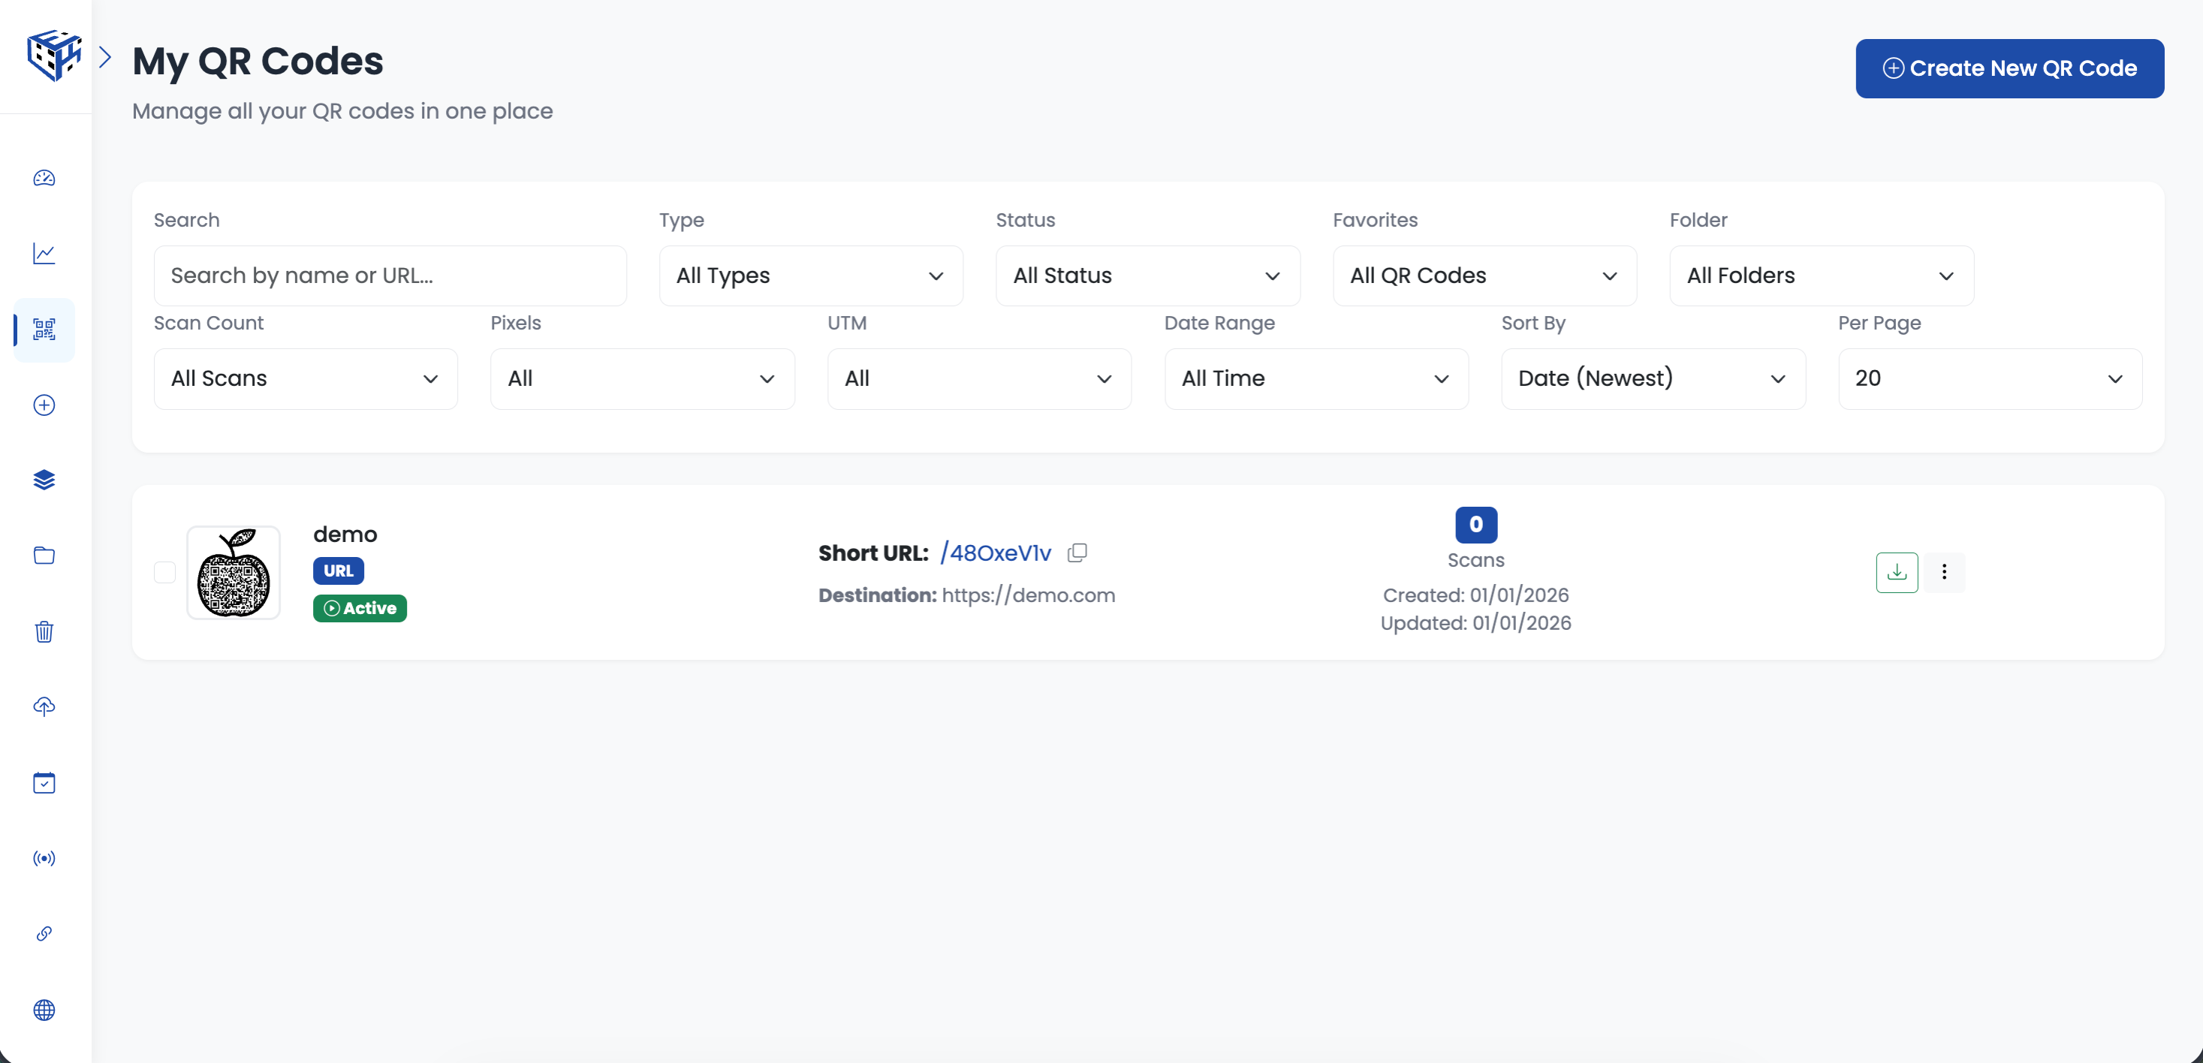This screenshot has width=2203, height=1063.
Task: Open the /48OxeV1v short URL link
Action: point(996,553)
